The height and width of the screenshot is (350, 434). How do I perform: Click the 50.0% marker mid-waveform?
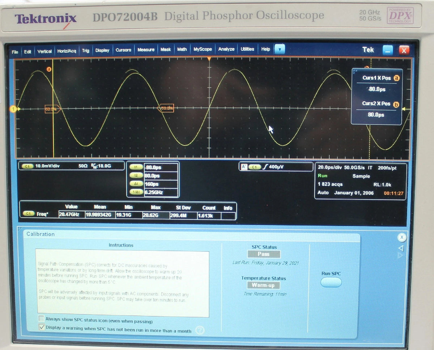(166, 108)
